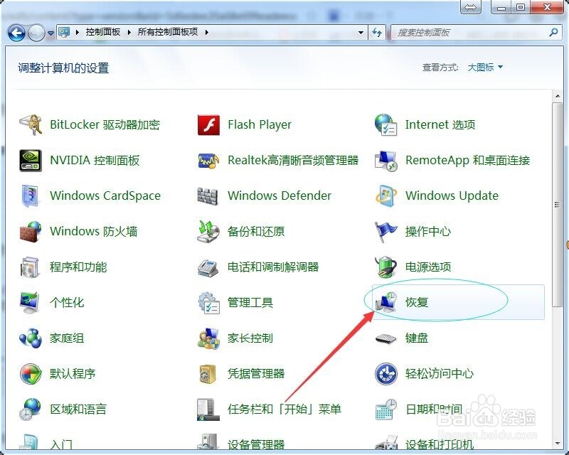Open 电话和调制解调器 icon
This screenshot has height=455, width=569.
[208, 268]
